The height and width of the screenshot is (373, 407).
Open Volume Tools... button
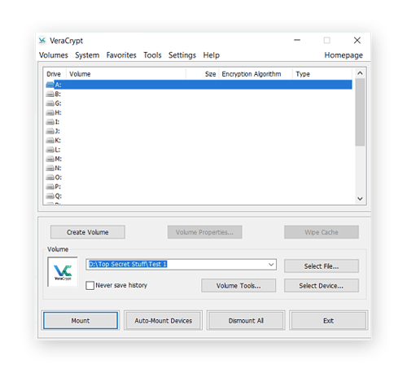pyautogui.click(x=239, y=286)
